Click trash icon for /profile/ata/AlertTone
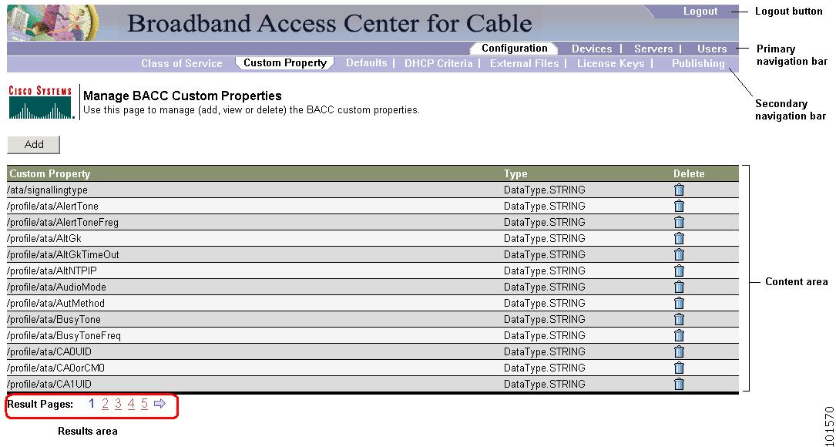 click(x=679, y=206)
